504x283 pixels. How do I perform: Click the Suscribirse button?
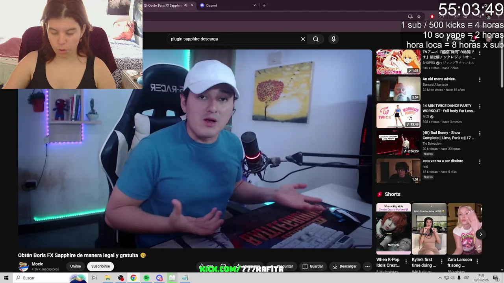click(x=100, y=266)
